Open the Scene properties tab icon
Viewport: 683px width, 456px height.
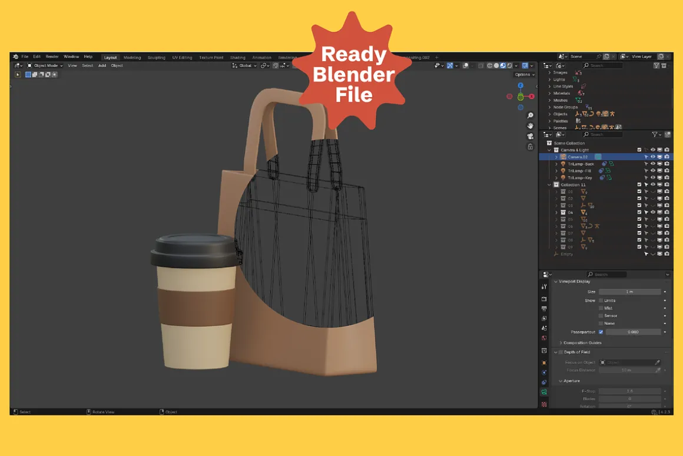coord(544,328)
